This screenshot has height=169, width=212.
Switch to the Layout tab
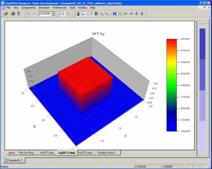(11, 152)
